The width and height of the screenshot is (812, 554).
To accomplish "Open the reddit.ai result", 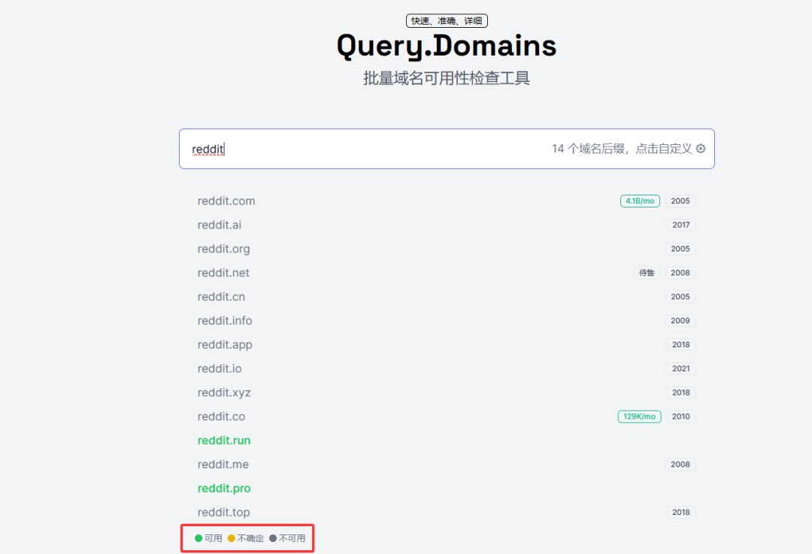I will (x=220, y=225).
